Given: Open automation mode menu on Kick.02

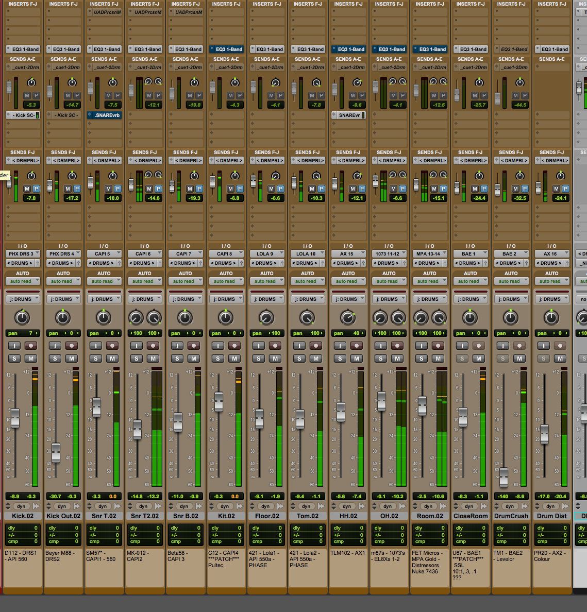Looking at the screenshot, I should pos(23,281).
